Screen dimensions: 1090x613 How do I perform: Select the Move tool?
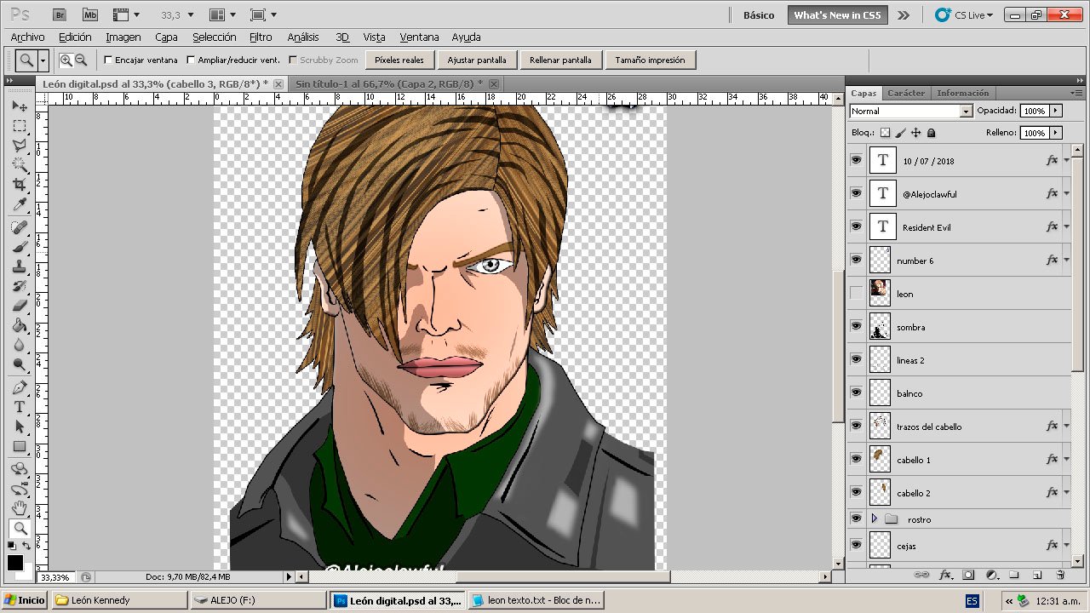20,106
